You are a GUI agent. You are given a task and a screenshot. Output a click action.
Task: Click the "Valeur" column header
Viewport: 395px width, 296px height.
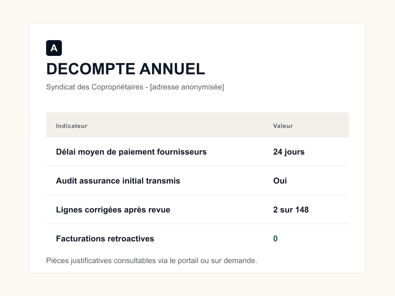click(283, 126)
